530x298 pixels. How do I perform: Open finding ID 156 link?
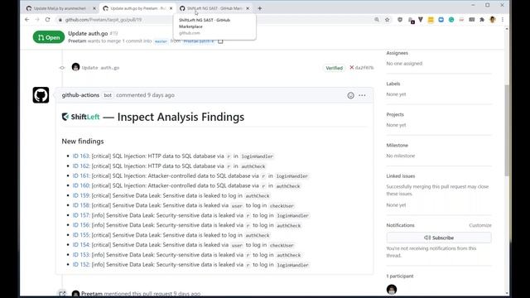coord(81,225)
